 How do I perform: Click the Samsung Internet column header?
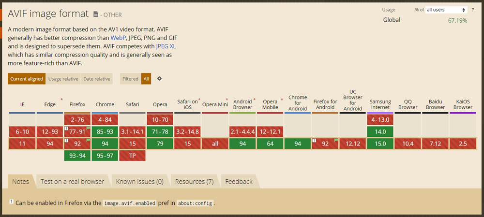pyautogui.click(x=380, y=104)
